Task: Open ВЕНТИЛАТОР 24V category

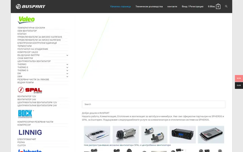Action: (x=27, y=99)
